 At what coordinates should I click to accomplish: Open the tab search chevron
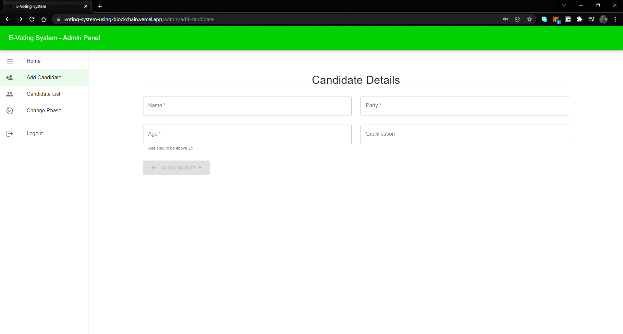[x=564, y=5]
